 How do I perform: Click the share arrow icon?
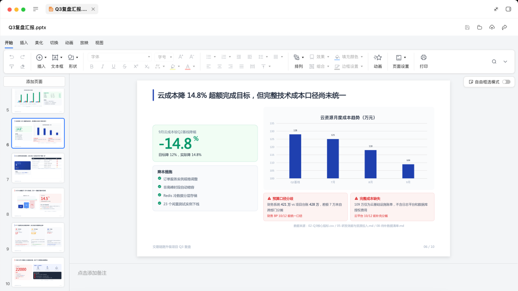click(x=505, y=27)
